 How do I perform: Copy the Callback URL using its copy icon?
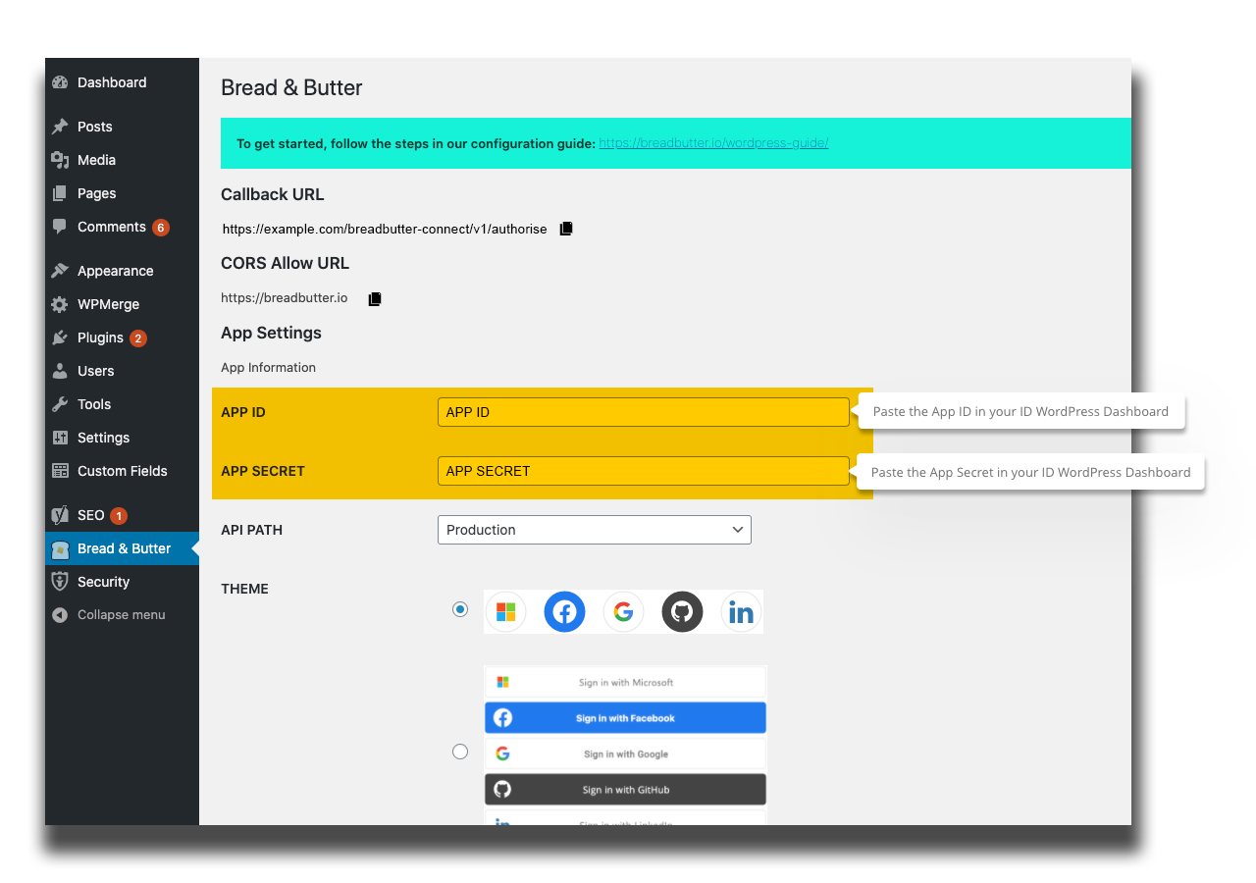[x=565, y=228]
